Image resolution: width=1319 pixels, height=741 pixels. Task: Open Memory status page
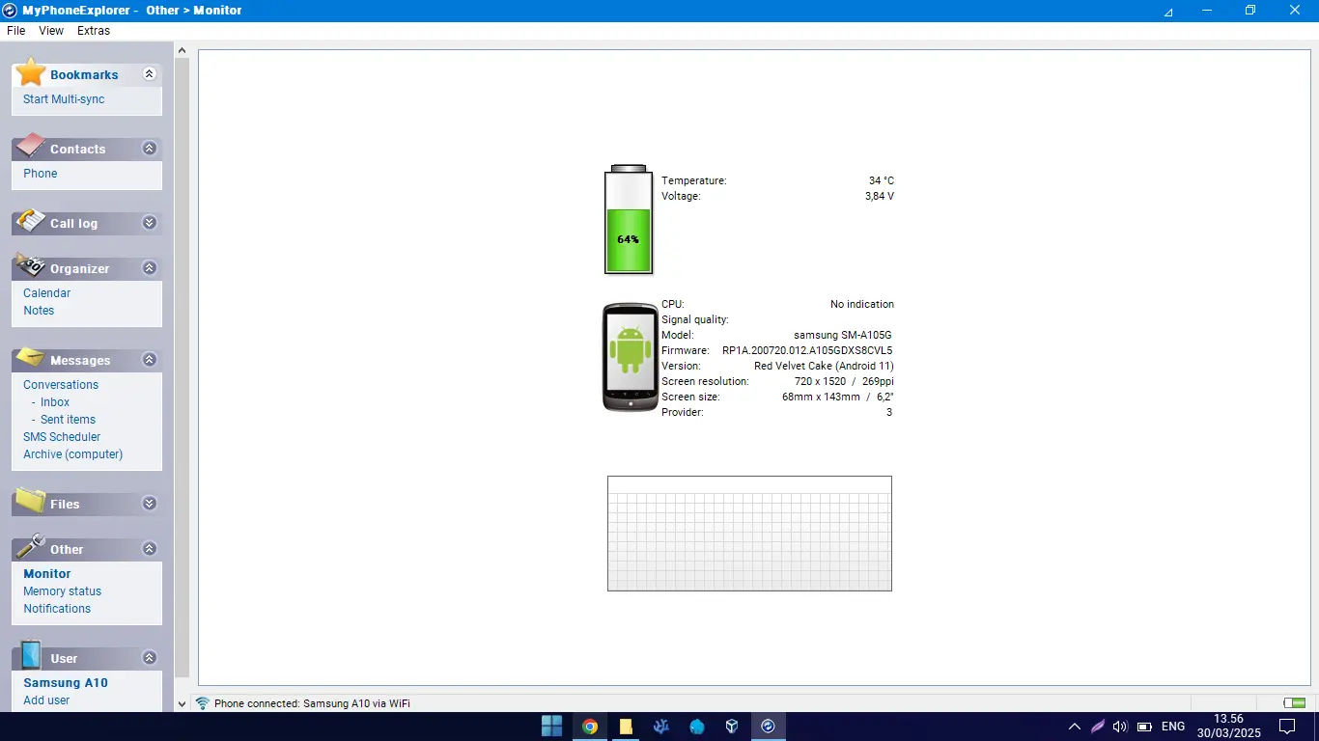click(63, 591)
